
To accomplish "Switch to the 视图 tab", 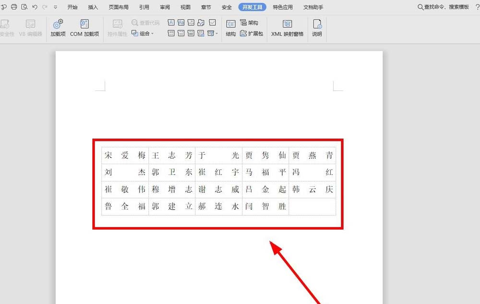I will 185,7.
